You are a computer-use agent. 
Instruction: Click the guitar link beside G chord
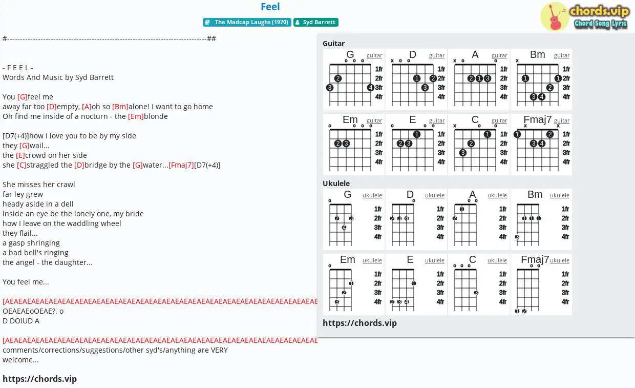coord(374,55)
